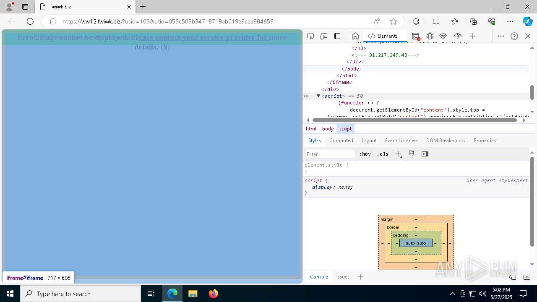This screenshot has height=302, width=537.
Task: Select html in the breadcrumb trail
Action: [311, 129]
